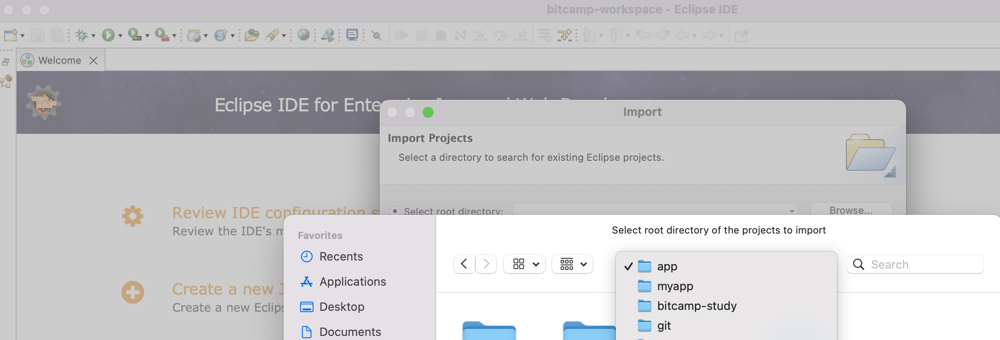Screen dimensions: 1000x340
Task: Click the Step Return icon
Action: [521, 35]
